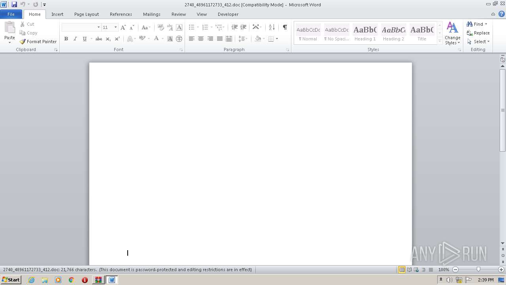This screenshot has height=285, width=506.
Task: Select the Format Painter tool
Action: (38, 42)
